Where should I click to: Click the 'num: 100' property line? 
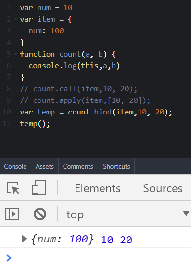point(46,31)
